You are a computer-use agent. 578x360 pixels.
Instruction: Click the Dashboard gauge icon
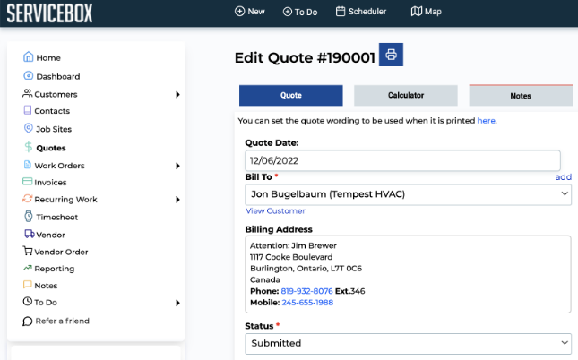(29, 75)
